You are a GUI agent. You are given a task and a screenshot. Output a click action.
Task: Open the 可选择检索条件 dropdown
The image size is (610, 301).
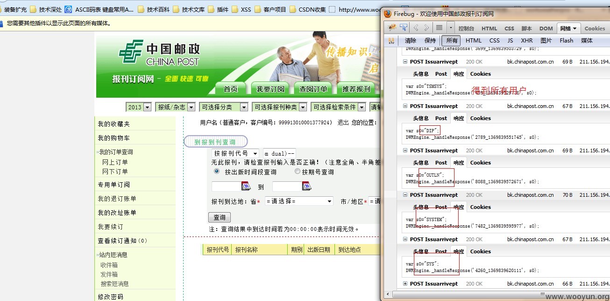[x=339, y=107]
